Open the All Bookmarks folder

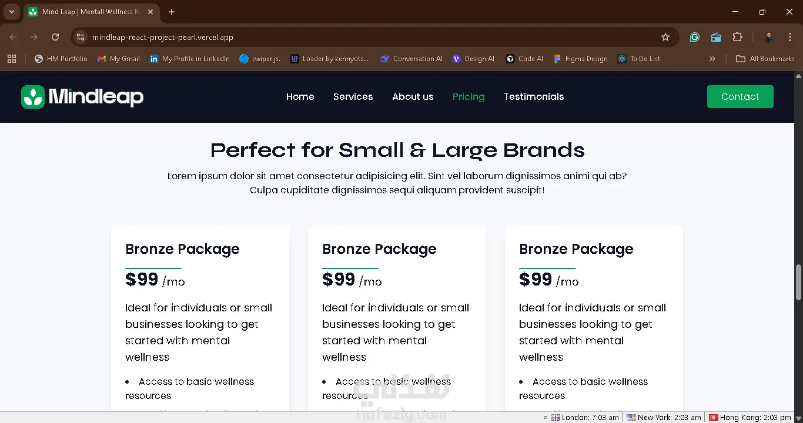pyautogui.click(x=765, y=59)
